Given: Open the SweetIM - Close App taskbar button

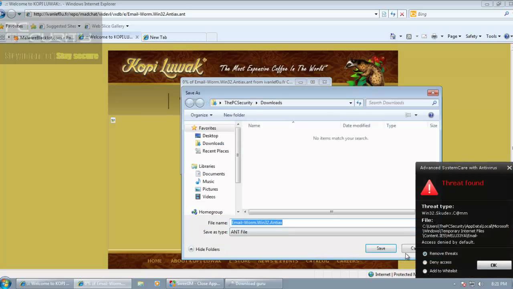Looking at the screenshot, I should click(196, 283).
